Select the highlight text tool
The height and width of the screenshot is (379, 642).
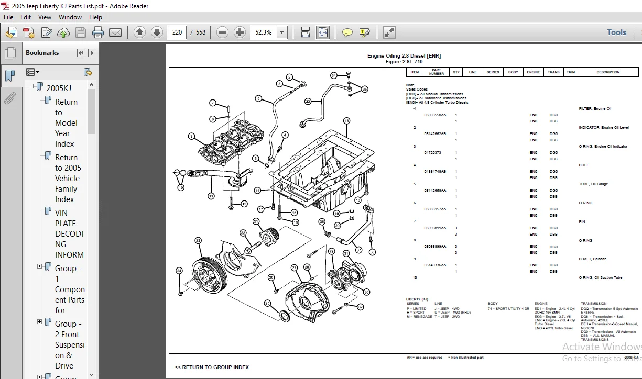coord(365,32)
